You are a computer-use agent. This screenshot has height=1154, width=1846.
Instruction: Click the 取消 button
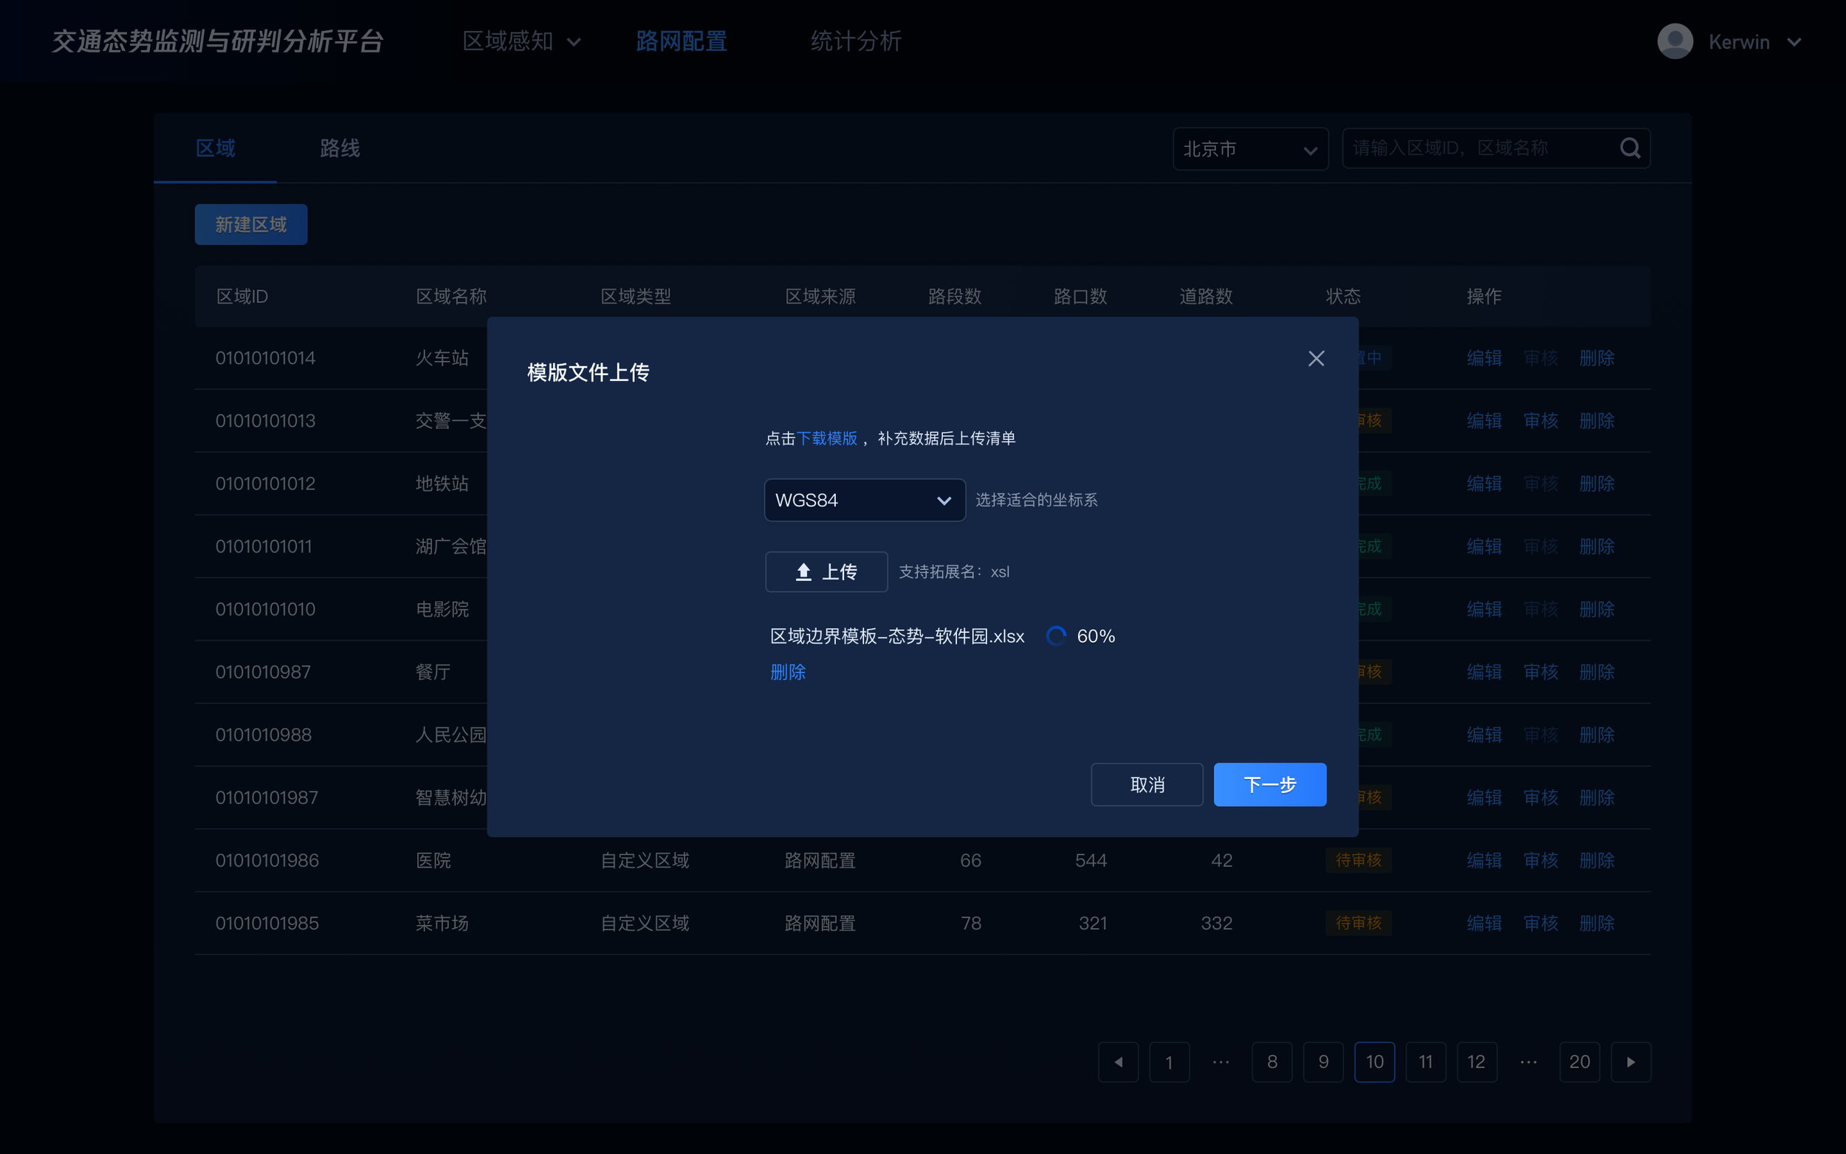(x=1146, y=785)
